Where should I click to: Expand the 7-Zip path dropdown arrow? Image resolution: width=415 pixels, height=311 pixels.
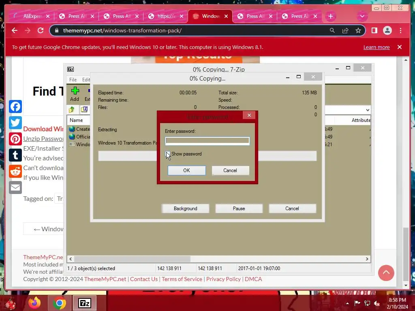tap(368, 110)
